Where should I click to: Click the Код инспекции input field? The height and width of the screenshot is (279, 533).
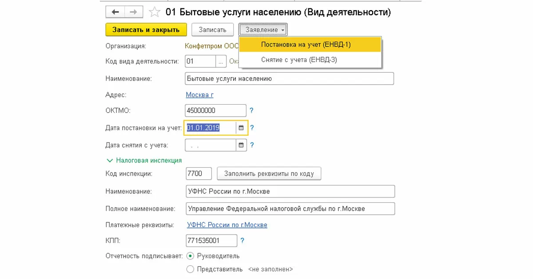pyautogui.click(x=199, y=173)
